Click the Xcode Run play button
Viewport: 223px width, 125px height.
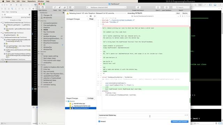point(11,5)
